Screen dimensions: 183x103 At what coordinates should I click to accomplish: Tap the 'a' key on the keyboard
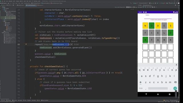142,76
